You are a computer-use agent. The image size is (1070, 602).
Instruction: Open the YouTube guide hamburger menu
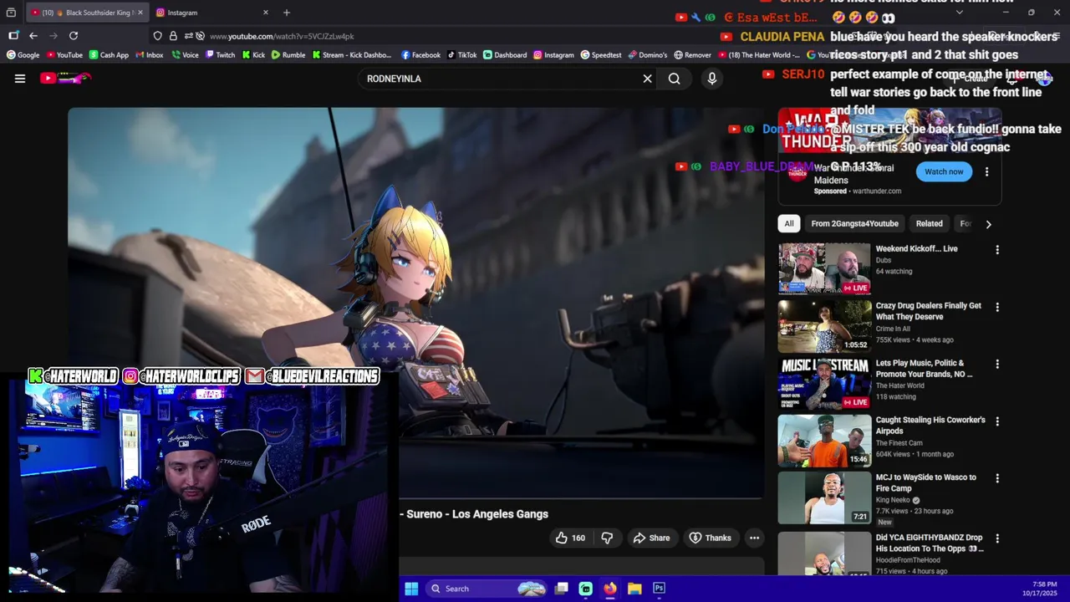(20, 79)
